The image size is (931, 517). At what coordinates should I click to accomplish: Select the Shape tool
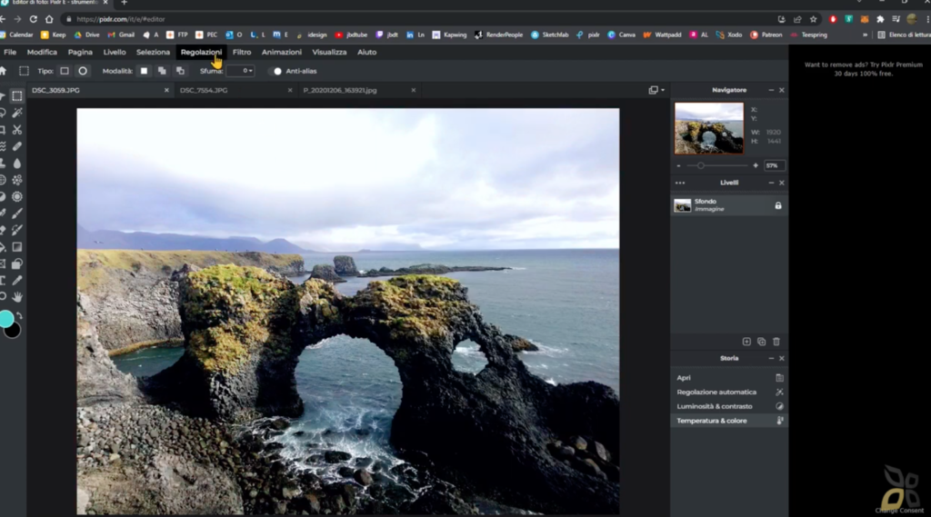tap(17, 263)
